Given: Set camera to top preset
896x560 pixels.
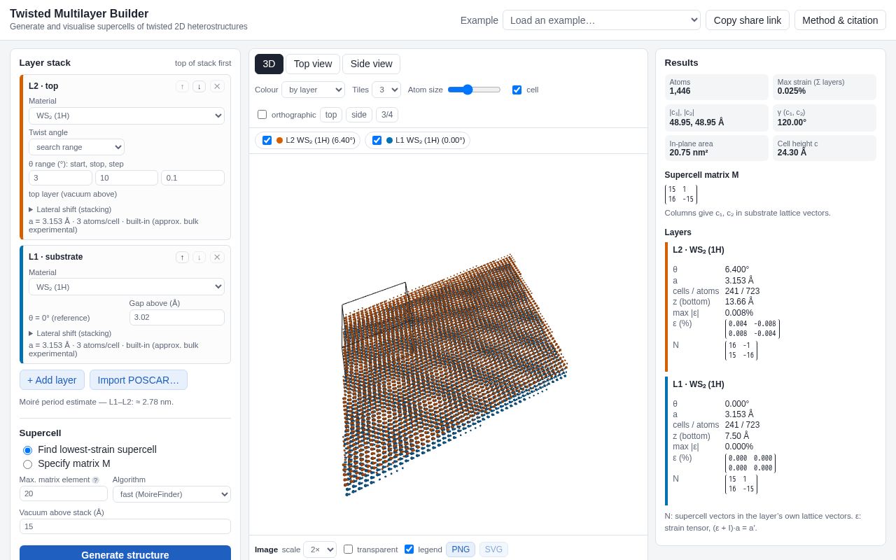Looking at the screenshot, I should (331, 115).
